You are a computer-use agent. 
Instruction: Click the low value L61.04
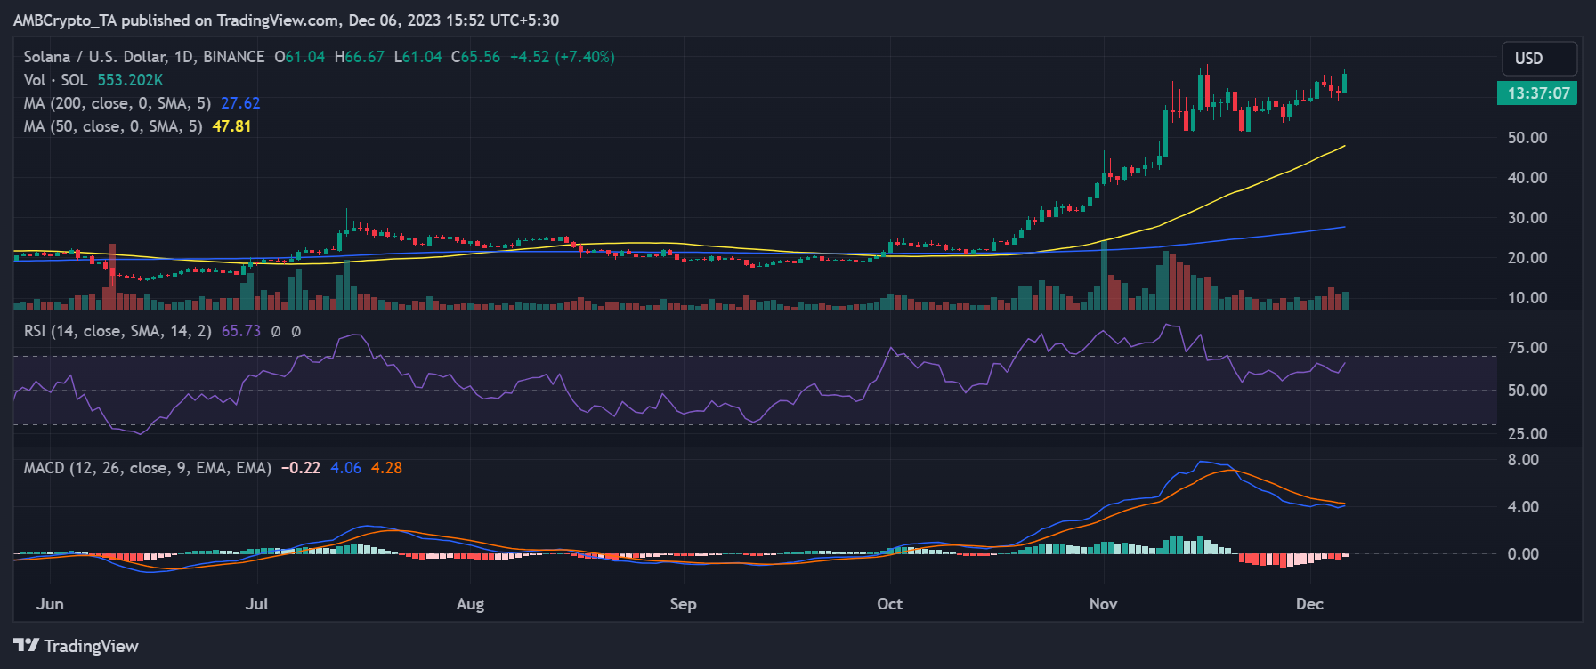click(418, 57)
